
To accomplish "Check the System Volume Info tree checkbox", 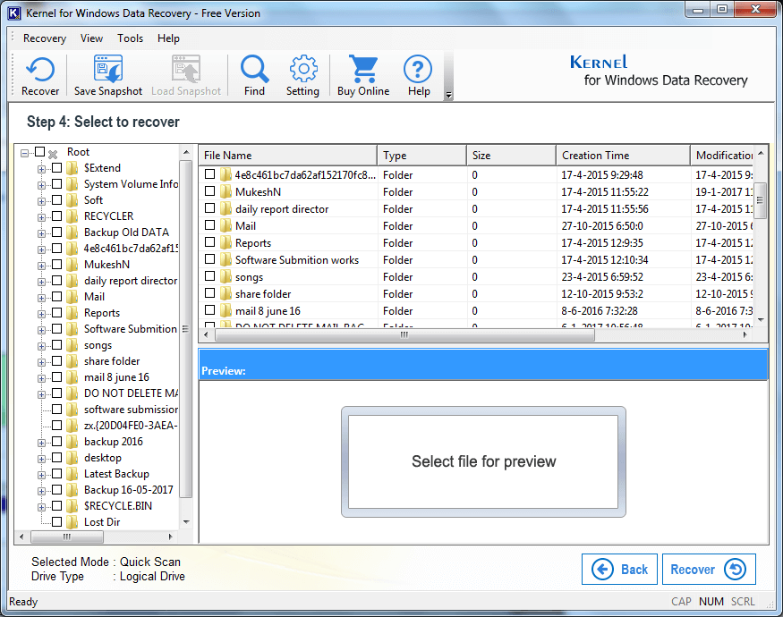I will click(57, 184).
